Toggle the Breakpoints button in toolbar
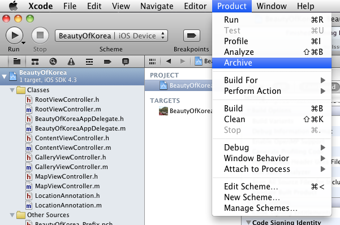 coord(191,36)
